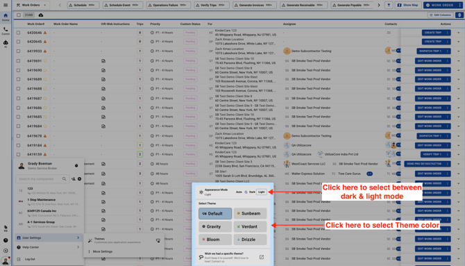This screenshot has width=465, height=266.
Task: Select the Default theme
Action: [215, 213]
